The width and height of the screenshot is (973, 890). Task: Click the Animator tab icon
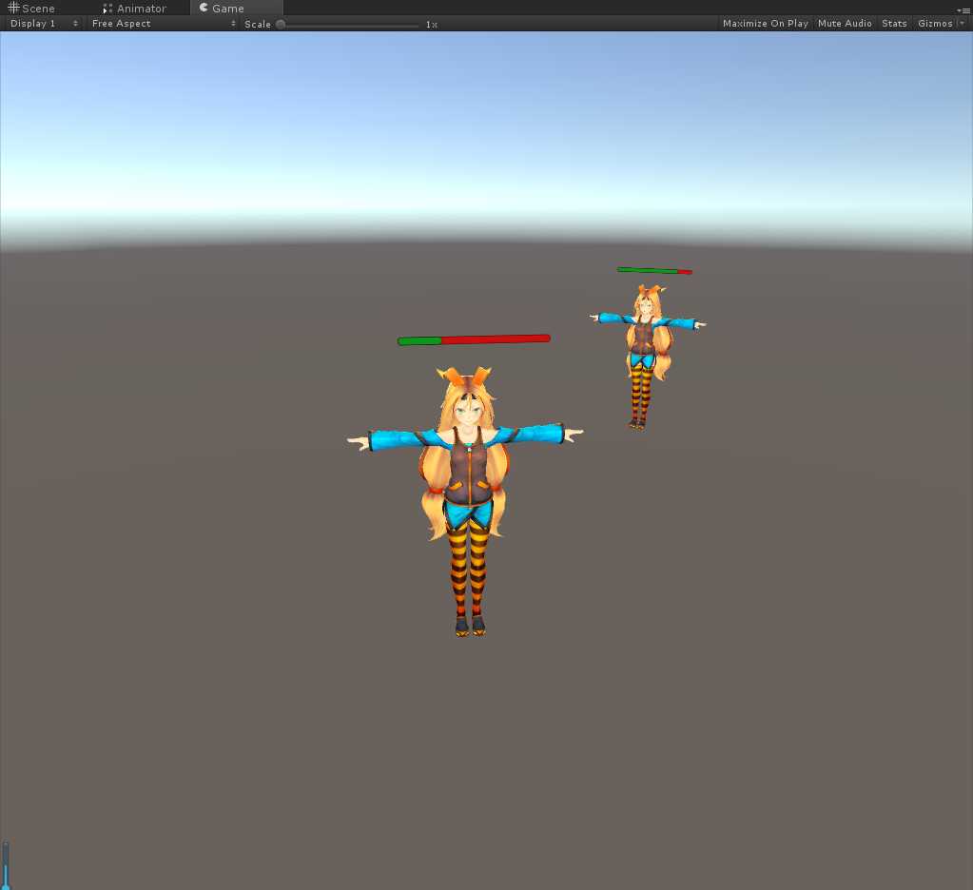pyautogui.click(x=108, y=9)
